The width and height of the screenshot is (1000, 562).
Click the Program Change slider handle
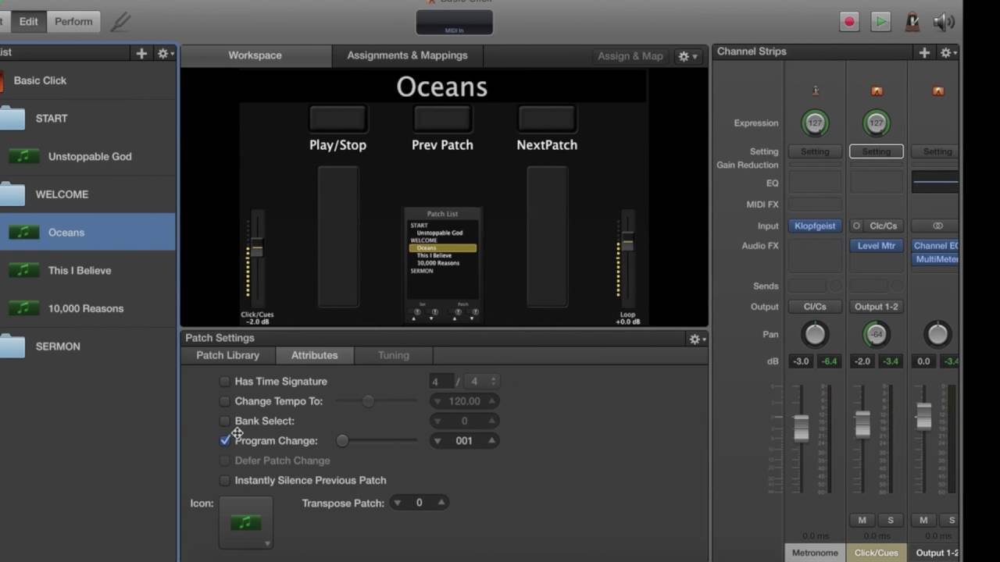coord(342,441)
